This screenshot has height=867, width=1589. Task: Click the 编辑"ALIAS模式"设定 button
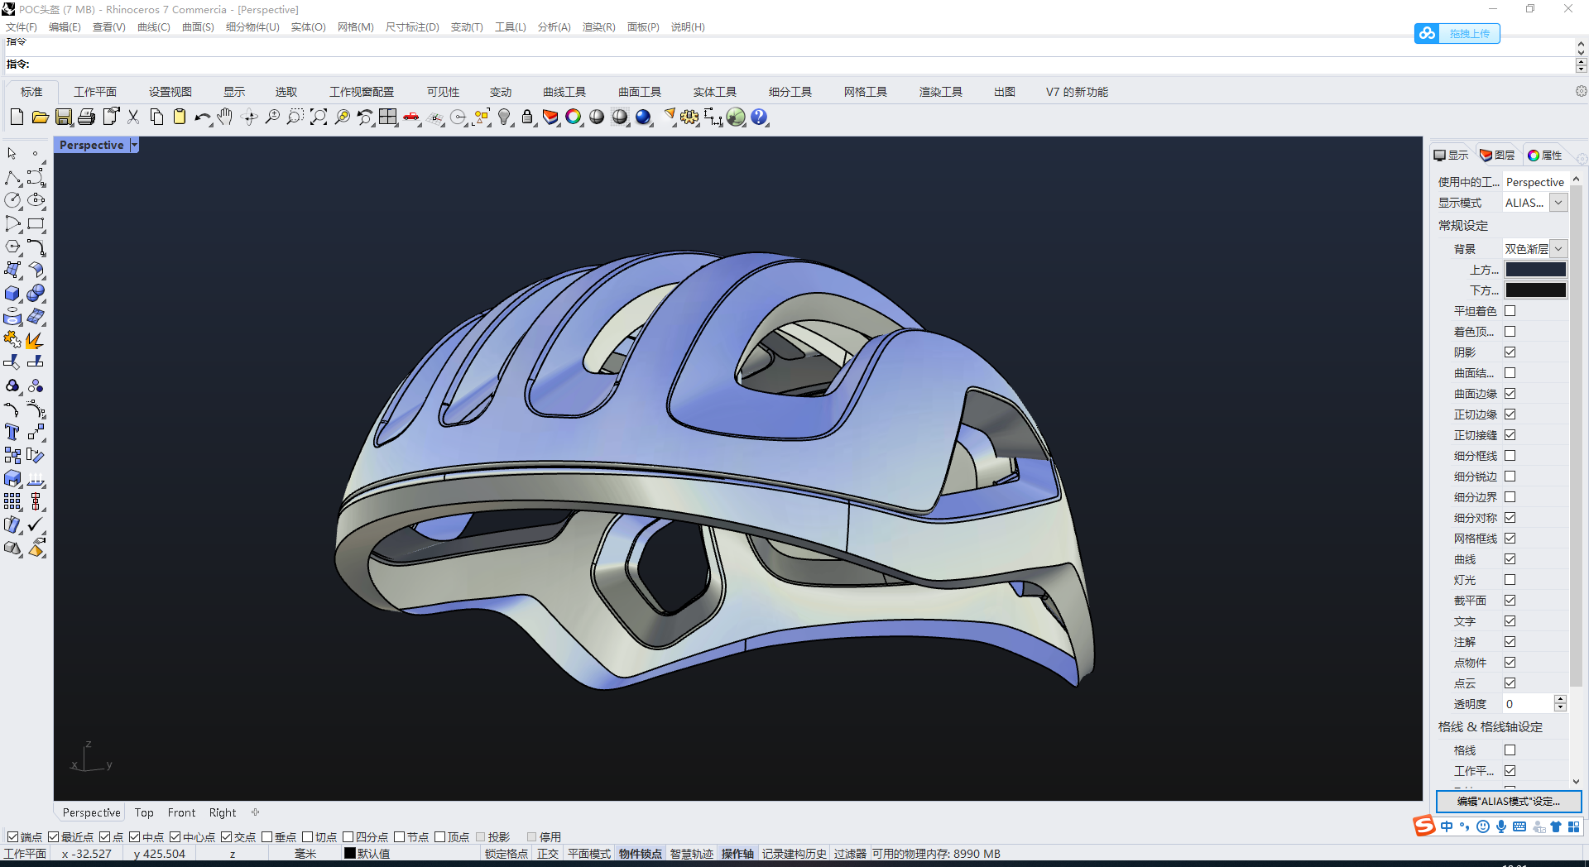click(x=1508, y=801)
